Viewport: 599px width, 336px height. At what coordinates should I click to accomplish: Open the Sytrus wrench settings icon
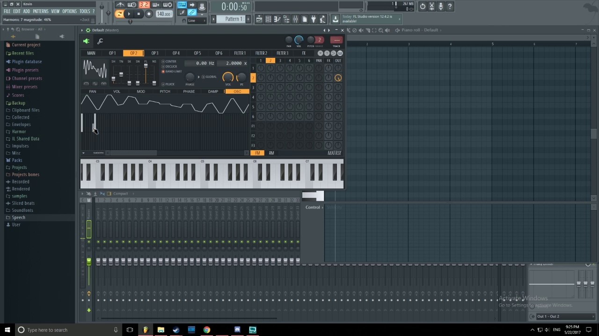(x=100, y=42)
